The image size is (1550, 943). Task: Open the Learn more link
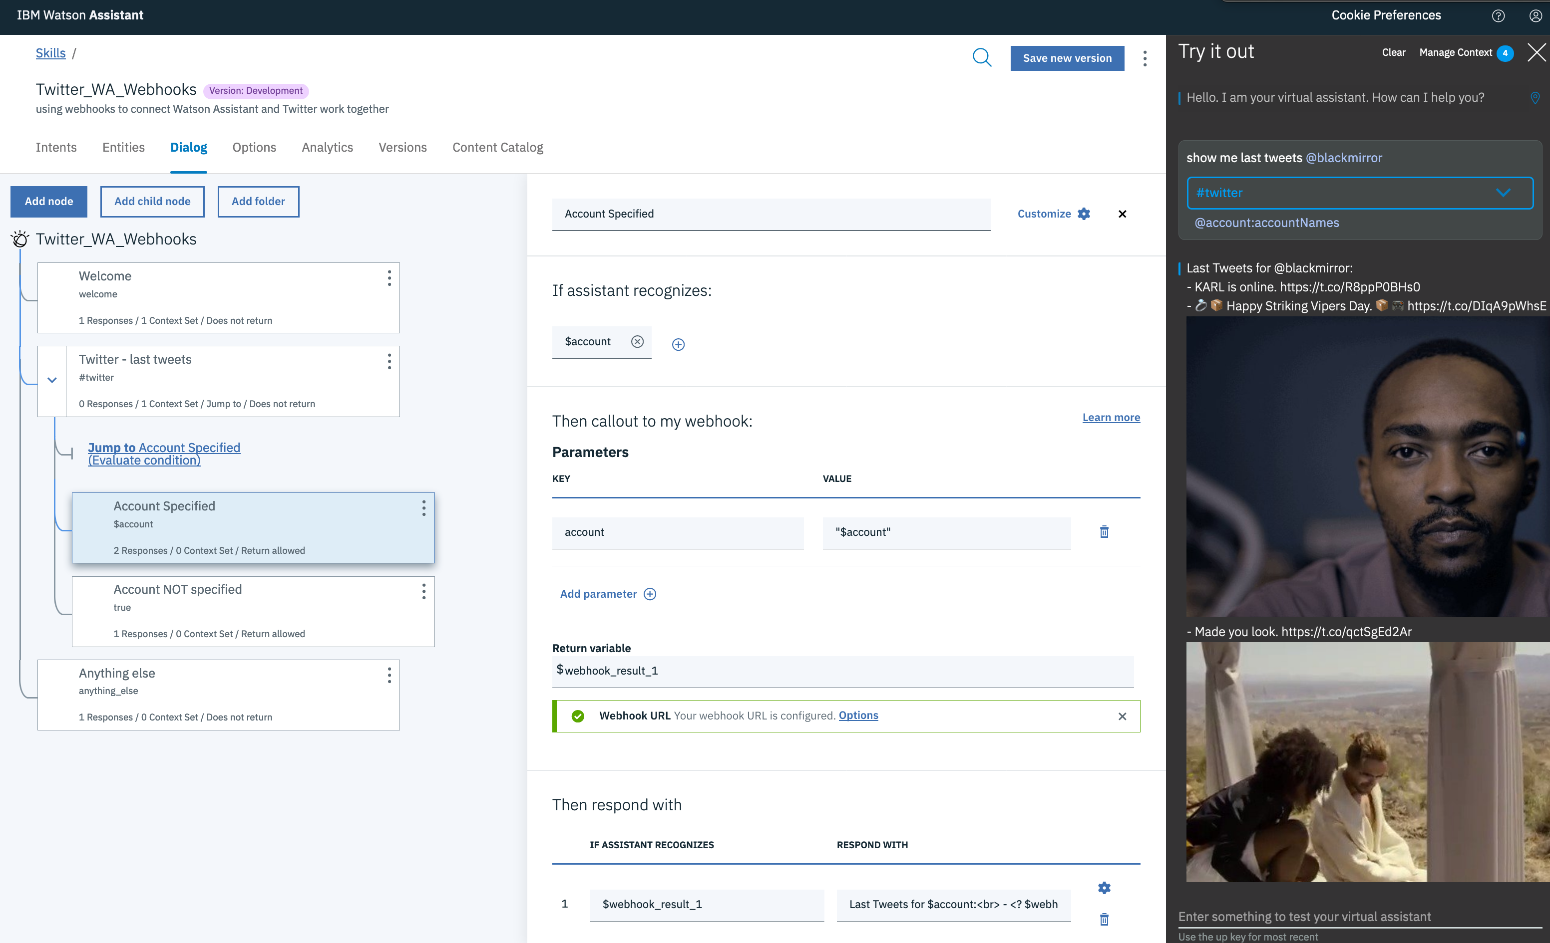click(1111, 418)
